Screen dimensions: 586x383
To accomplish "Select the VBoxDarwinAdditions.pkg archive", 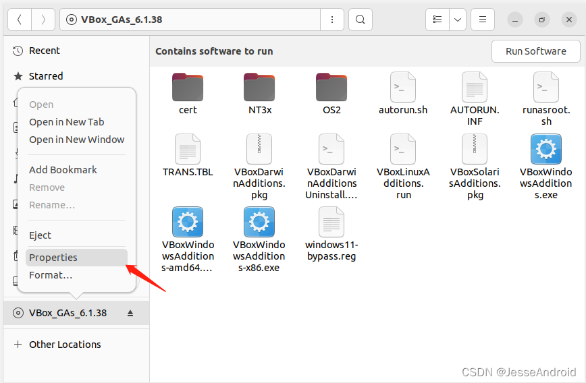I will point(259,167).
